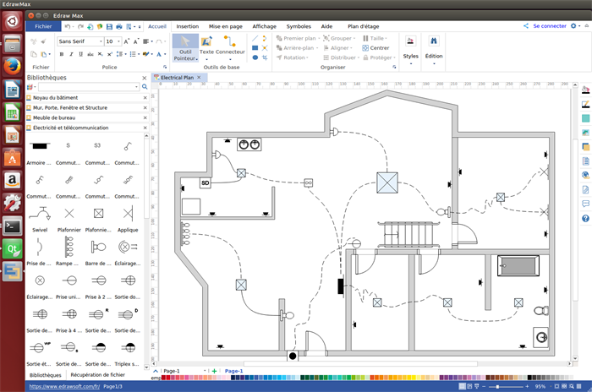Open the Edition binoculars tool

[433, 46]
